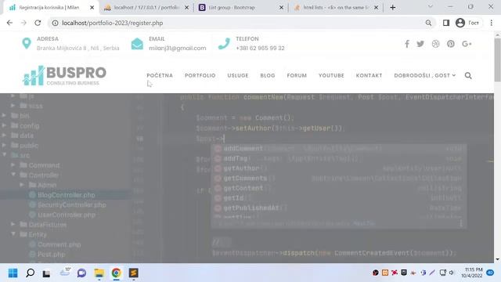501x282 pixels.
Task: Click the BUSPRO logo
Action: pyautogui.click(x=64, y=75)
